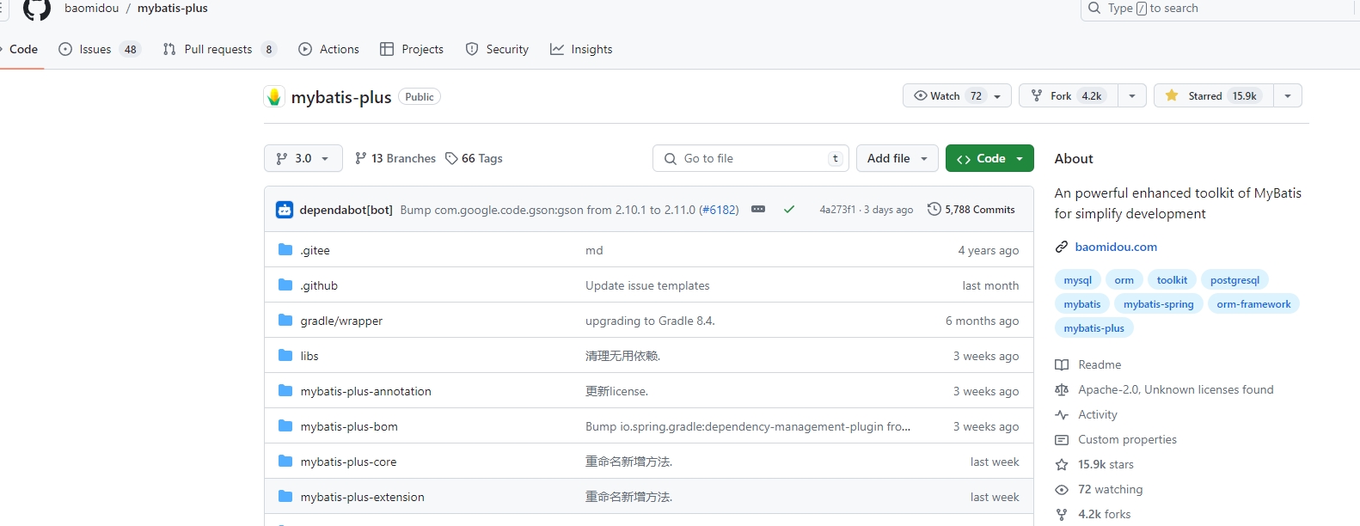1360x526 pixels.
Task: Click the GitHub octocat logo
Action: [37, 9]
